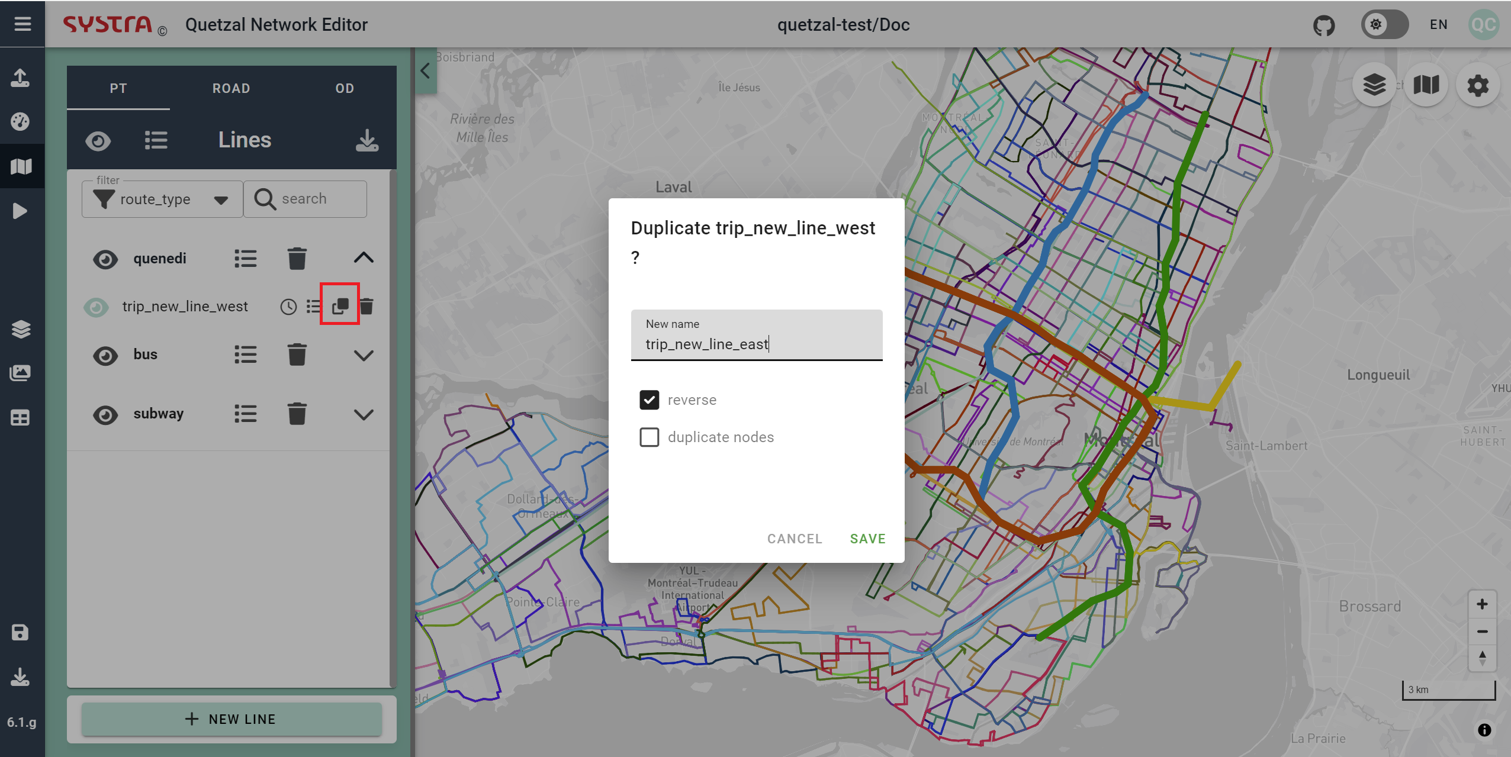Delete the bus group
1511x757 pixels.
click(297, 355)
